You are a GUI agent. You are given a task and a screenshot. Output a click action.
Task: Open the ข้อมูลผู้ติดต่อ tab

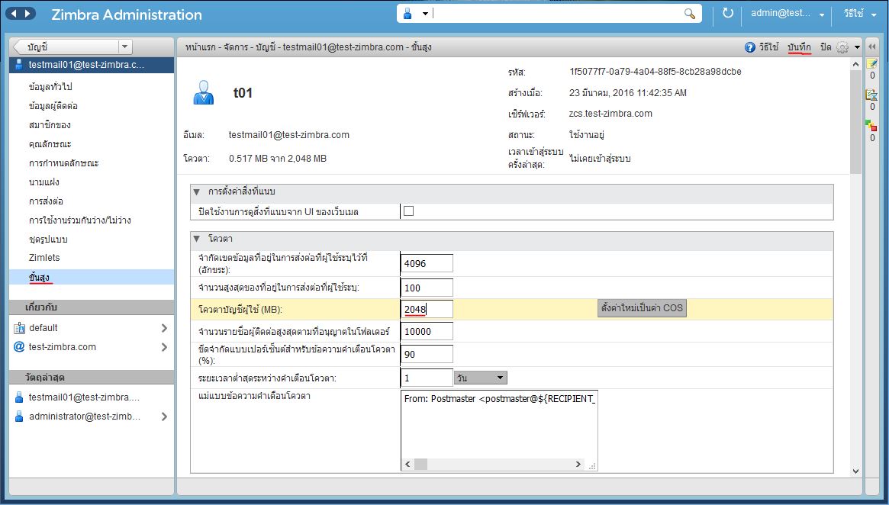point(53,106)
